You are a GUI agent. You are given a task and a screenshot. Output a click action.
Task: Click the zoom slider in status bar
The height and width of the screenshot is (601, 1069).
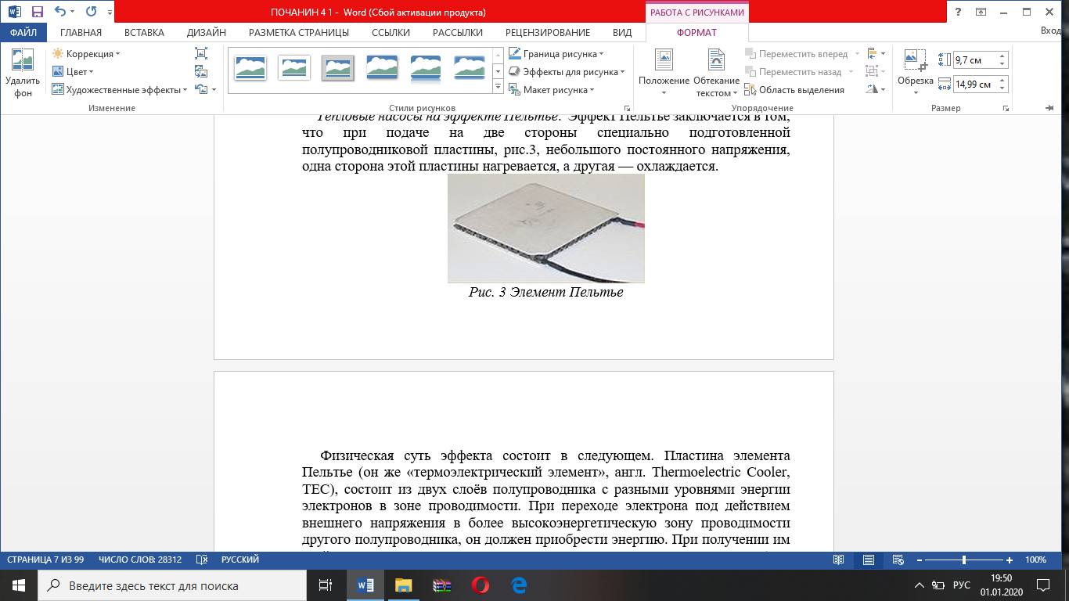963,560
